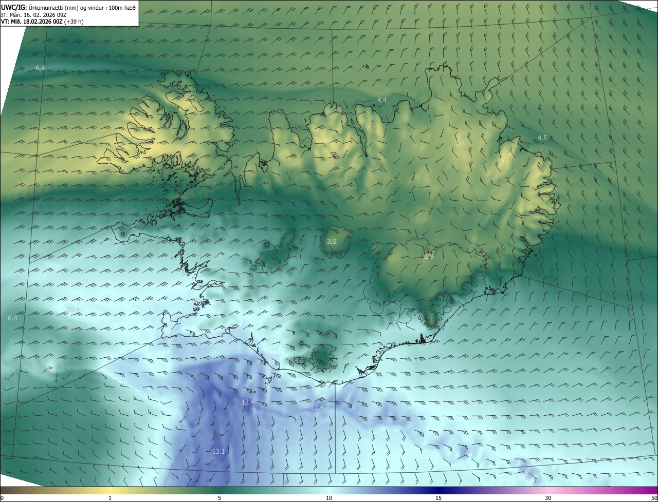Click the 10.4 value in the west
Image resolution: width=658 pixels, height=502 pixels.
coord(74,309)
